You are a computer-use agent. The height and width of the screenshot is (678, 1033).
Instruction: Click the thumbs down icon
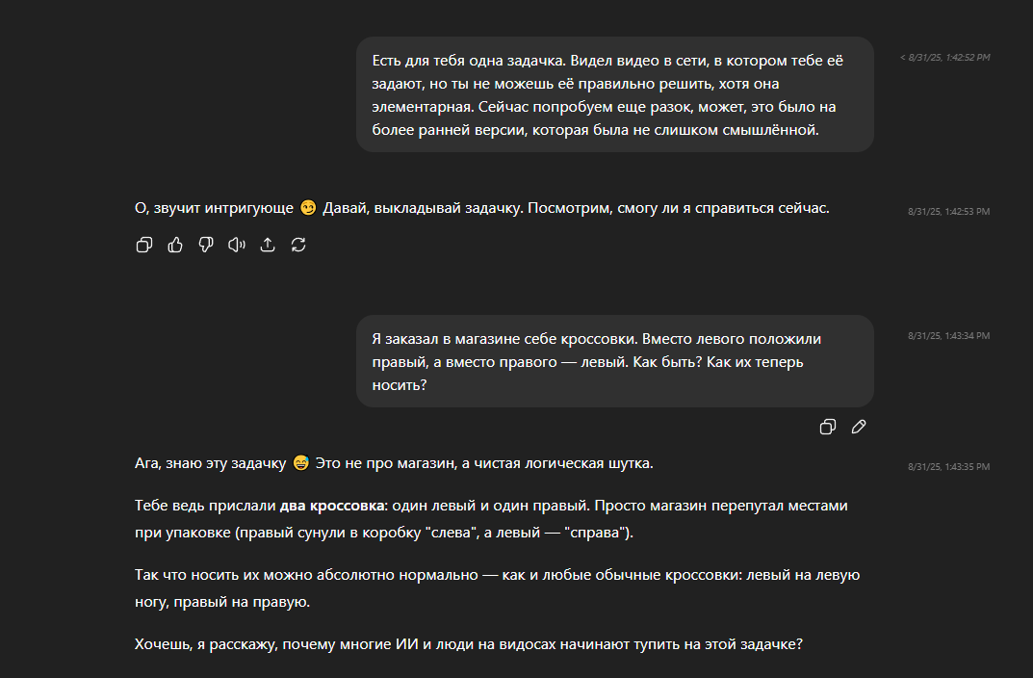[x=206, y=245]
